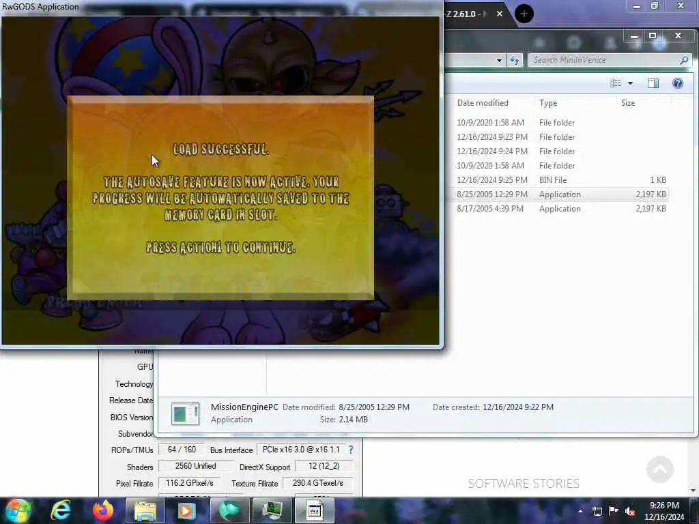Expand the Explorer address bar history dropdown
Screen dimensions: 699x524
[499, 60]
